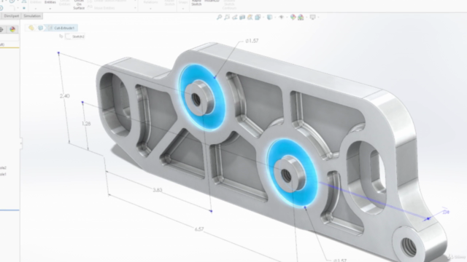Select the lower ø1.57 diameter dimension

click(340, 261)
